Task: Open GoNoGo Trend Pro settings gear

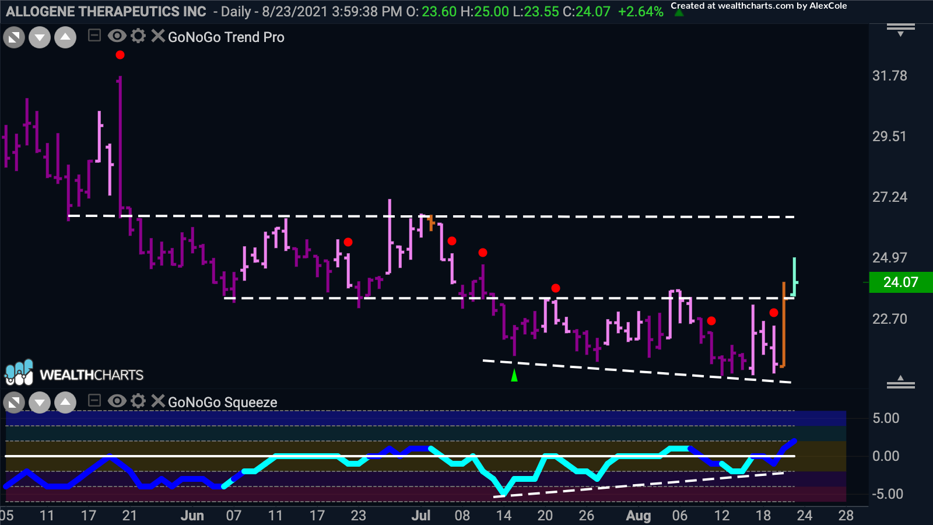Action: pos(138,36)
